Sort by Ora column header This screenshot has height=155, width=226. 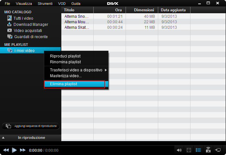click(110, 10)
